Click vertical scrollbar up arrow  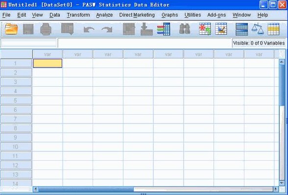(282, 62)
